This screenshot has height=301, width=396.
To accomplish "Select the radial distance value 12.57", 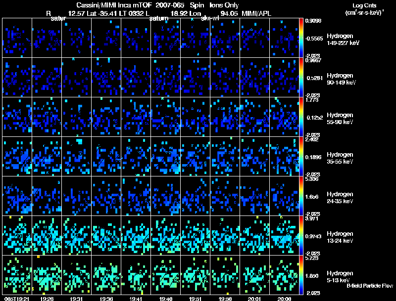I will (77, 13).
